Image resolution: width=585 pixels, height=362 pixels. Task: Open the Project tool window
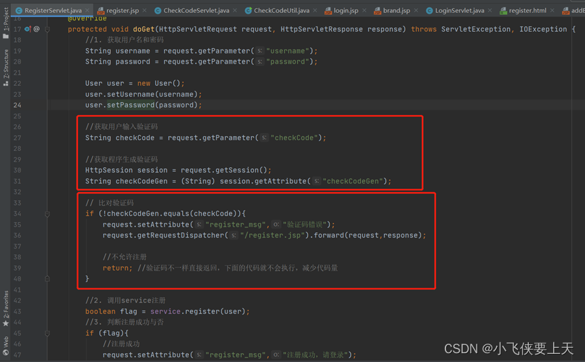click(5, 23)
